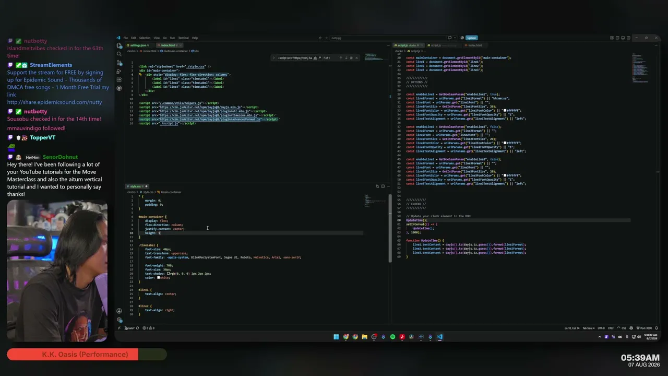This screenshot has height=376, width=668.
Task: Switch to VS Code in the taskbar
Action: (x=439, y=337)
